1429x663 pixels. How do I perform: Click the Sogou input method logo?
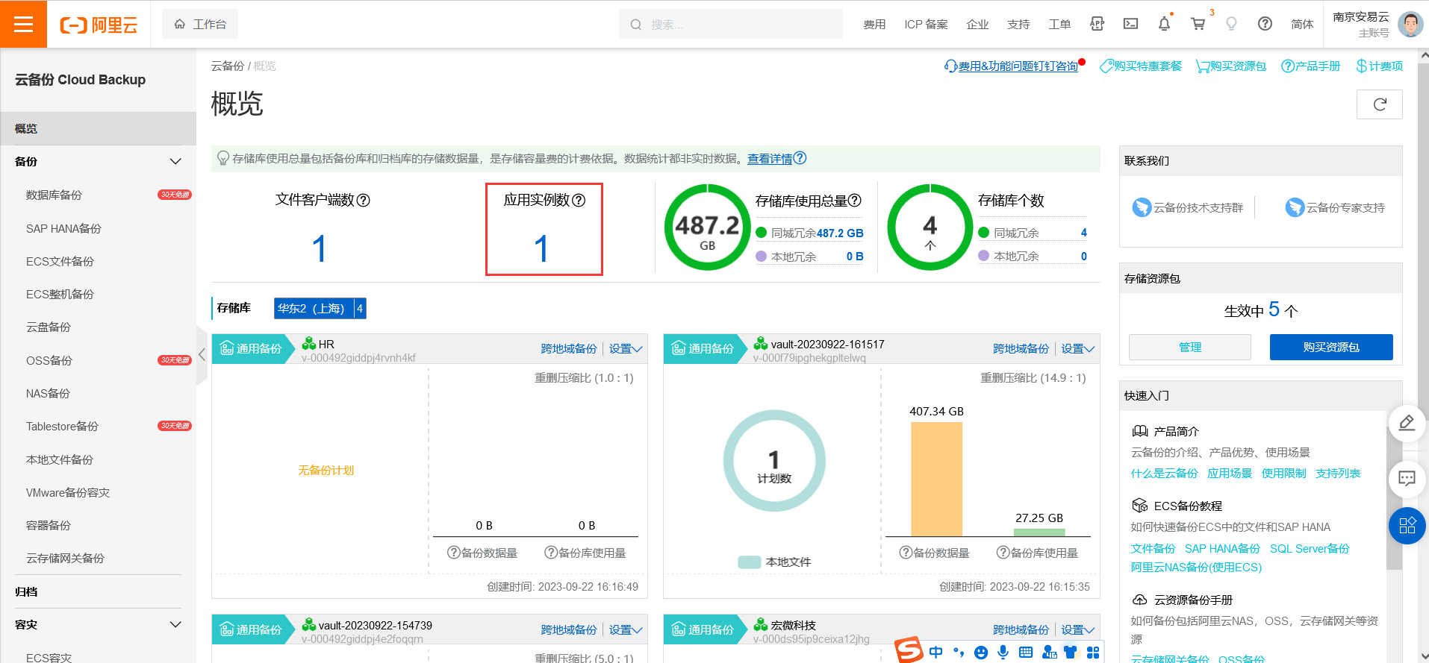pos(909,650)
